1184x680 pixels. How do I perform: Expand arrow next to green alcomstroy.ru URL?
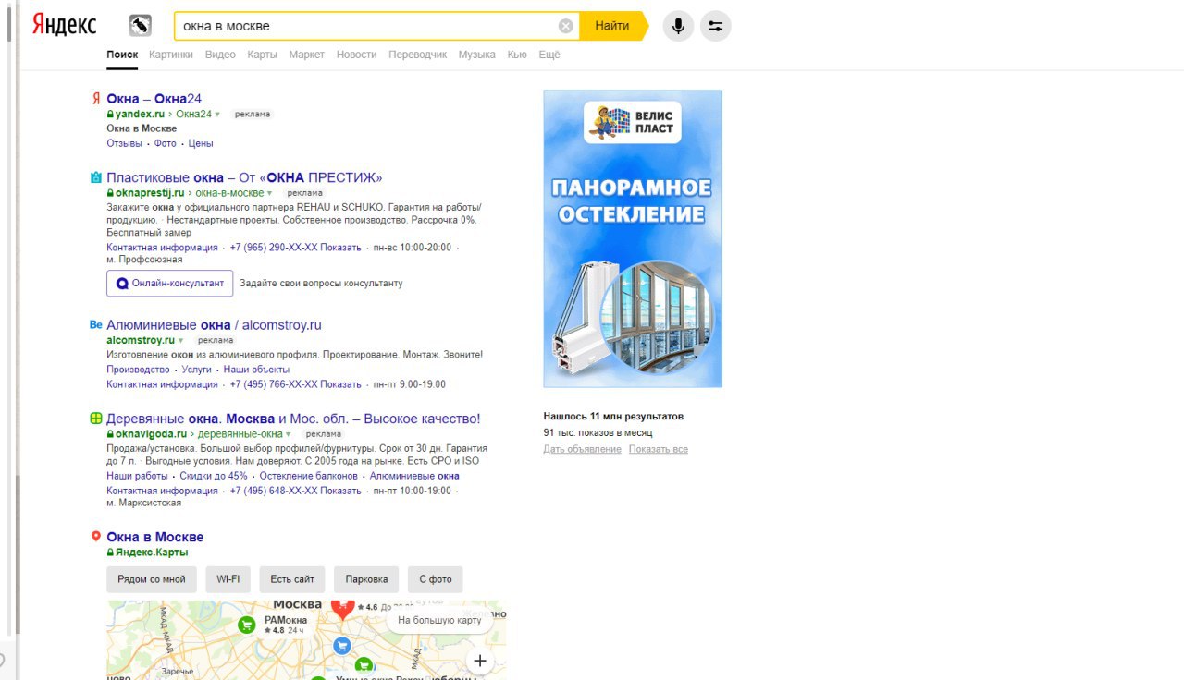180,341
